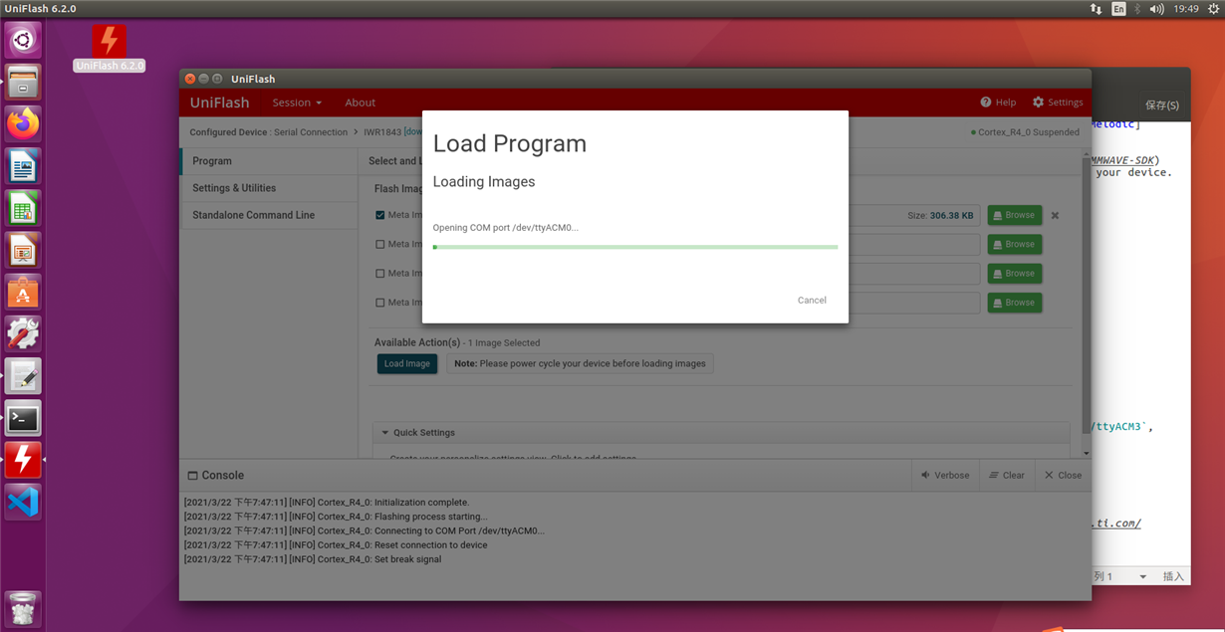Image resolution: width=1225 pixels, height=632 pixels.
Task: Browse for the first Meta Image file
Action: pos(1015,215)
